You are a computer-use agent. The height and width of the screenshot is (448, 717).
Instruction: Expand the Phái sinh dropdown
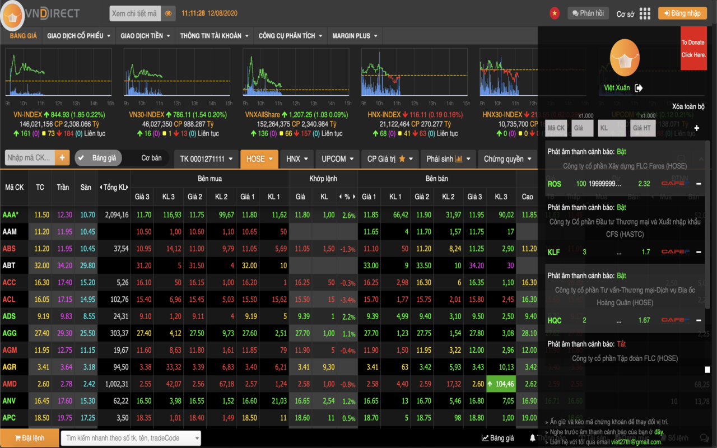point(448,158)
